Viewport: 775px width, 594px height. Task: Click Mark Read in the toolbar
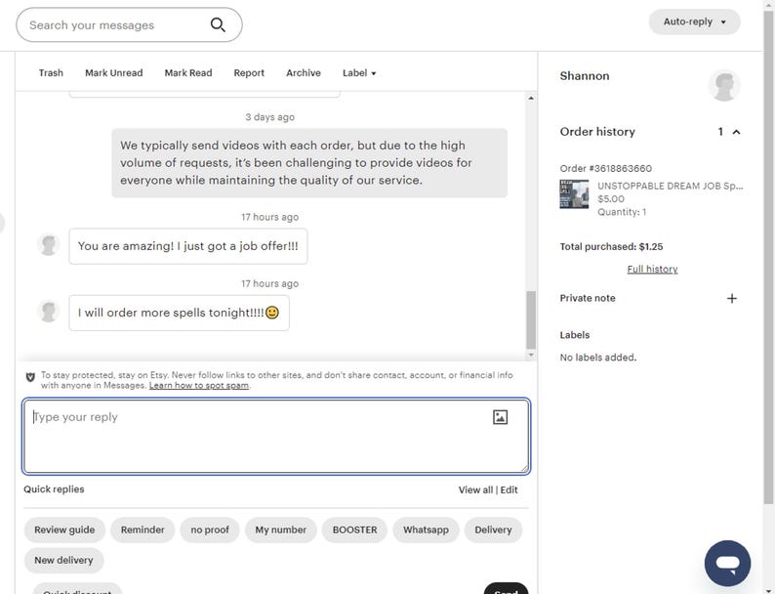point(188,72)
